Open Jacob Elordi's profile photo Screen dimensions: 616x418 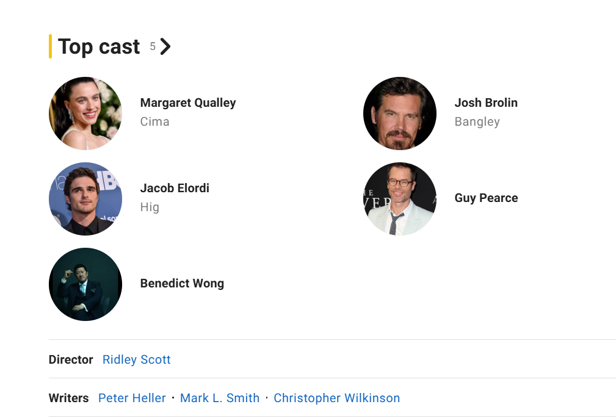pyautogui.click(x=85, y=199)
